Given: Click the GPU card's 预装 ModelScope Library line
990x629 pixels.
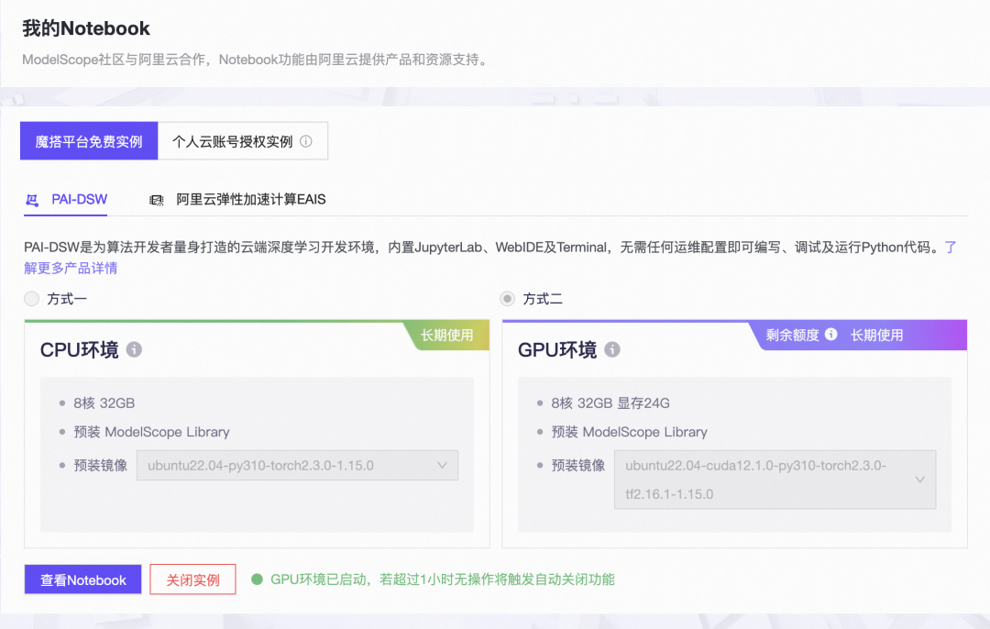Looking at the screenshot, I should (629, 432).
